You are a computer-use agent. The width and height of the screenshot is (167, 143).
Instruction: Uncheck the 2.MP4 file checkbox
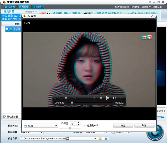7,29
